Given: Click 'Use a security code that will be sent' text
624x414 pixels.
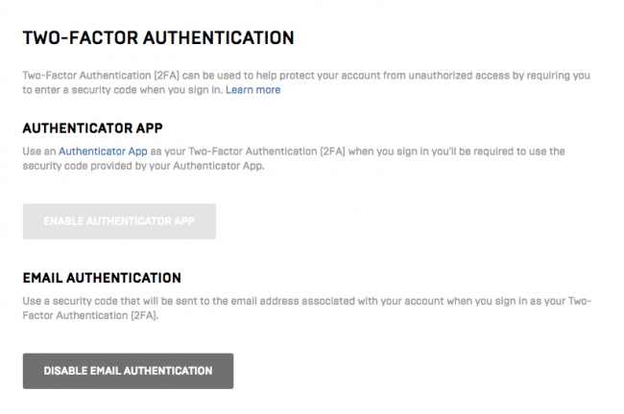Looking at the screenshot, I should (116, 301).
